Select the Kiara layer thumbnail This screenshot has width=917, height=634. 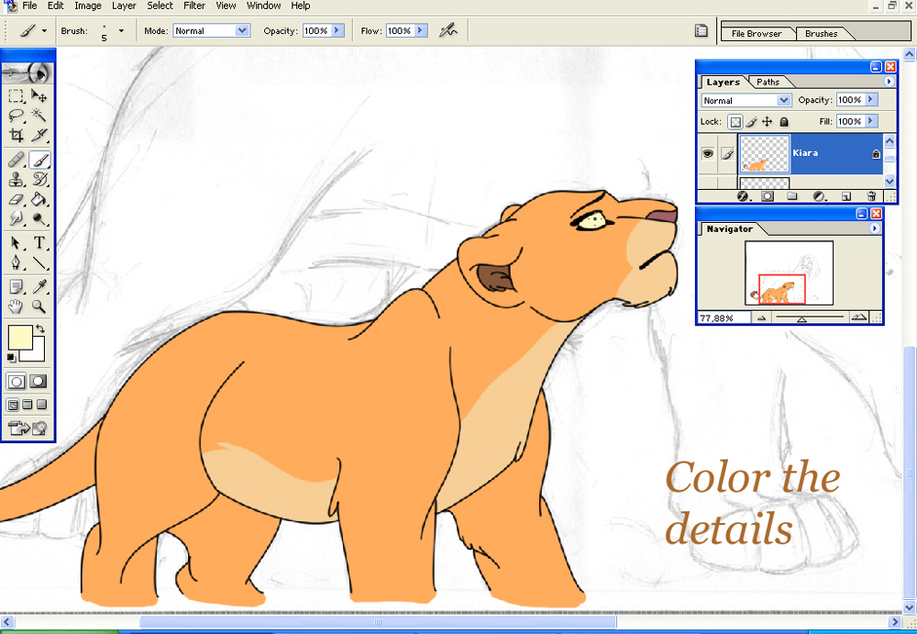[765, 153]
